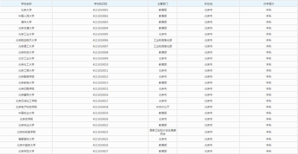The height and width of the screenshot is (154, 298).
Task: Select the code 4111010010
Action: [100, 64]
